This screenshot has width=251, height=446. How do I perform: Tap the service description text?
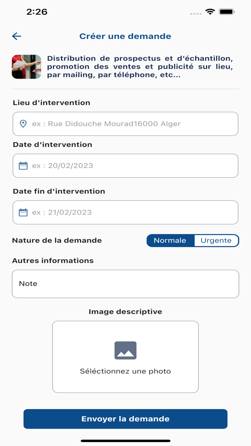[140, 67]
